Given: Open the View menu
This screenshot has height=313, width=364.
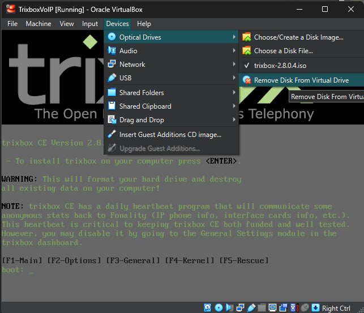Looking at the screenshot, I should tap(67, 24).
